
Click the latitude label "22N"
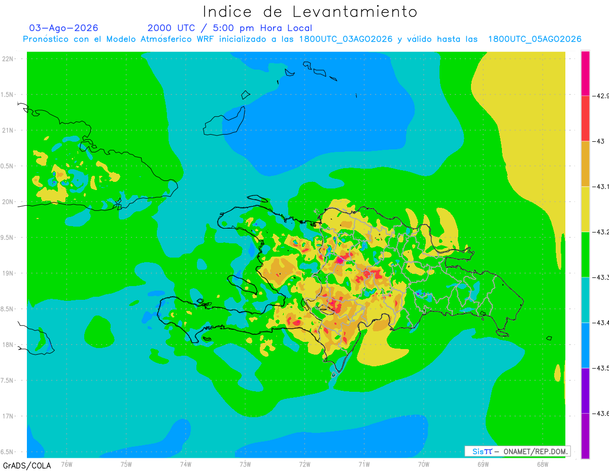click(x=9, y=59)
